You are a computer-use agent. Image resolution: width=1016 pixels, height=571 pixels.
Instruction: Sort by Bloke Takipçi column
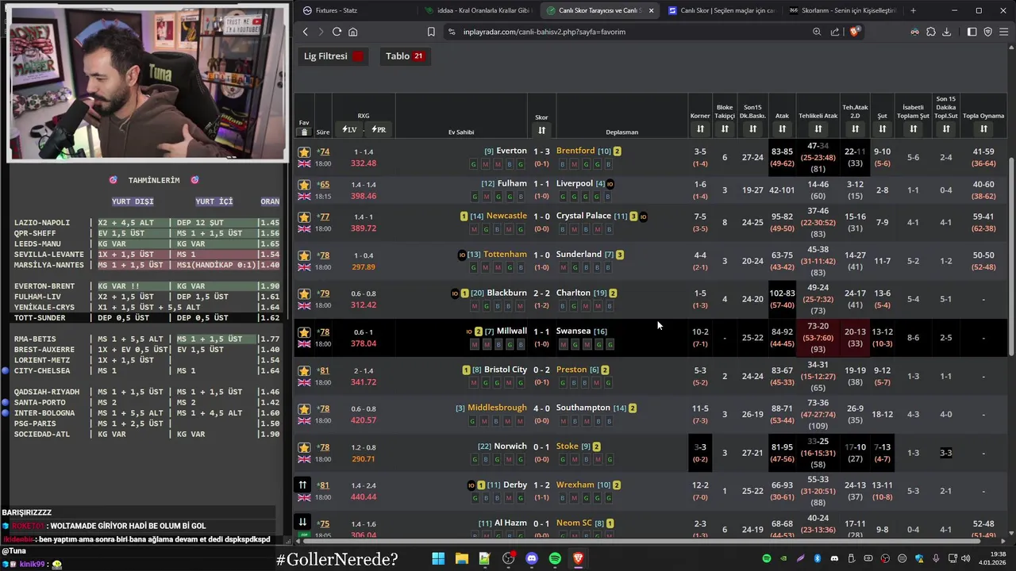click(x=725, y=129)
